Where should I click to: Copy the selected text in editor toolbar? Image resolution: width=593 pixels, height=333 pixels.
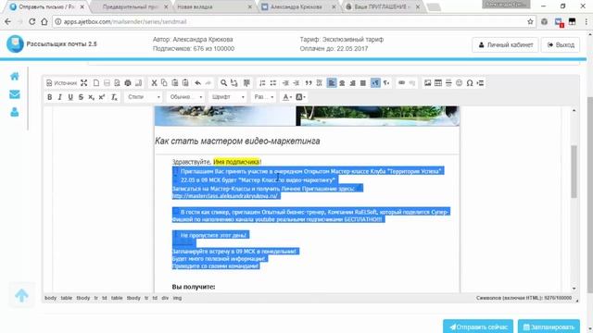pyautogui.click(x=164, y=83)
